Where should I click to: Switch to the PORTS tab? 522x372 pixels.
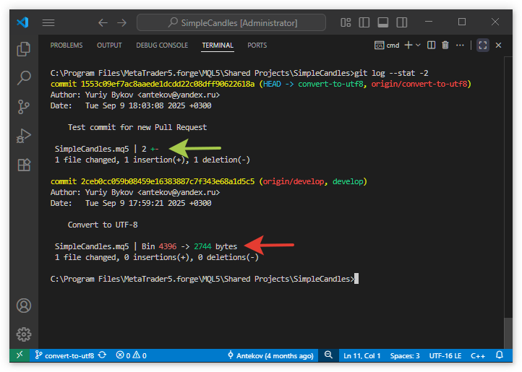257,46
